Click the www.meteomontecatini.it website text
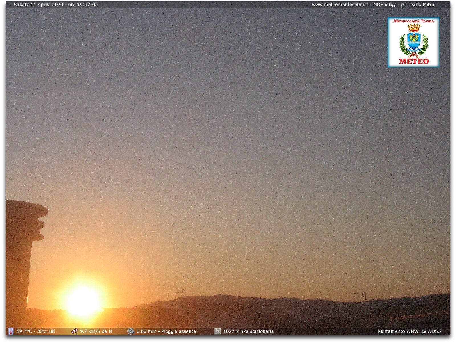 tap(340, 5)
